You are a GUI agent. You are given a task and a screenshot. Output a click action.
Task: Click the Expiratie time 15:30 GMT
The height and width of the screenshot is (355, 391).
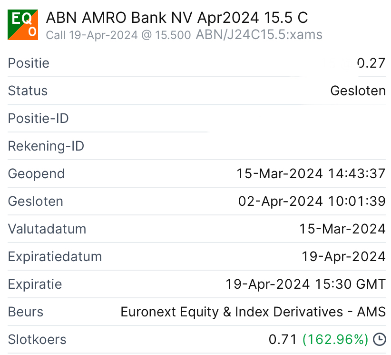coord(350,284)
